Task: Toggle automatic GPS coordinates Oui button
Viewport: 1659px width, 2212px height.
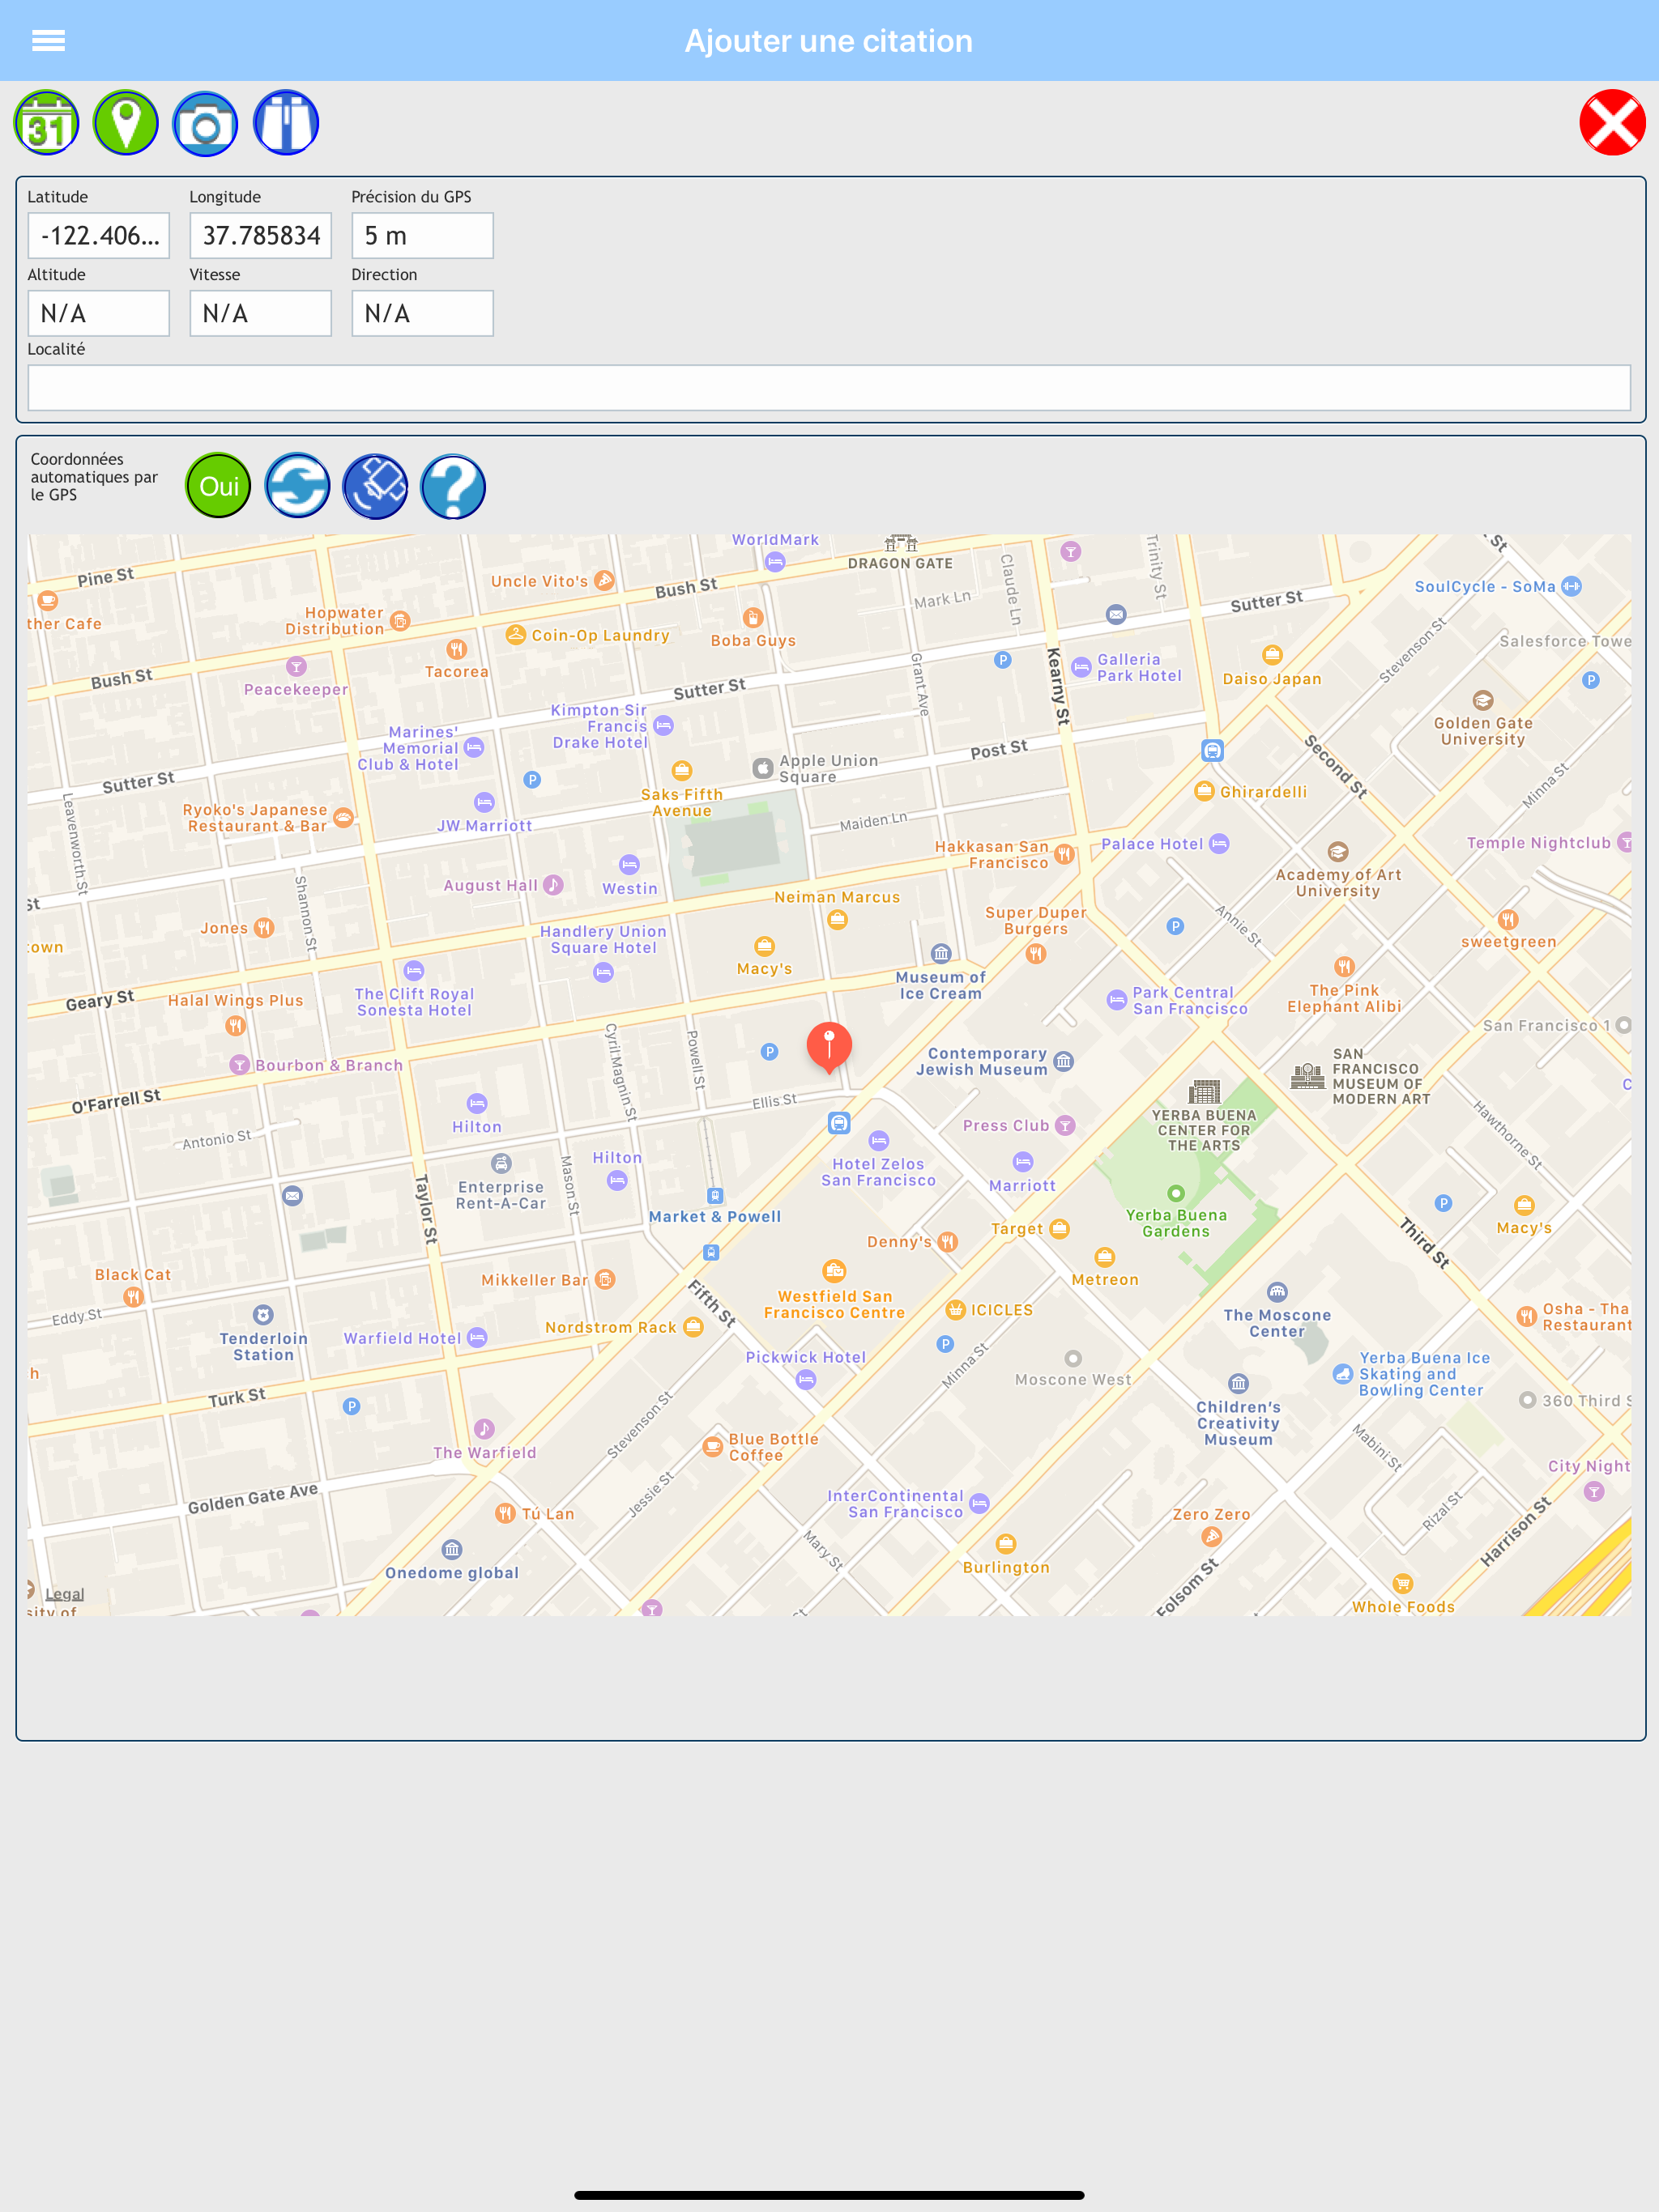Action: coord(218,486)
